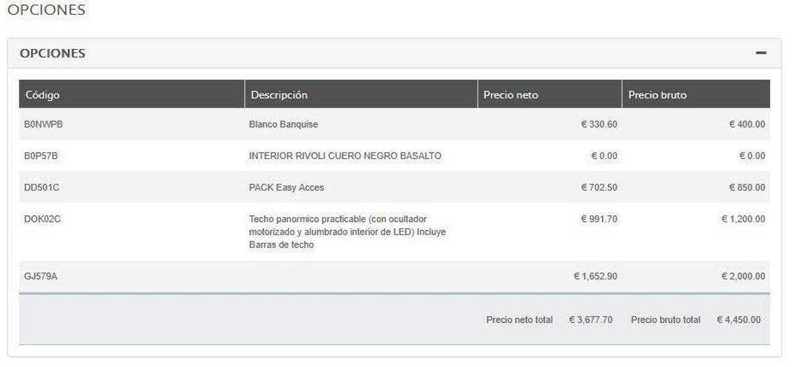
Task: Click the Techo panormico practicable description
Action: point(347,232)
